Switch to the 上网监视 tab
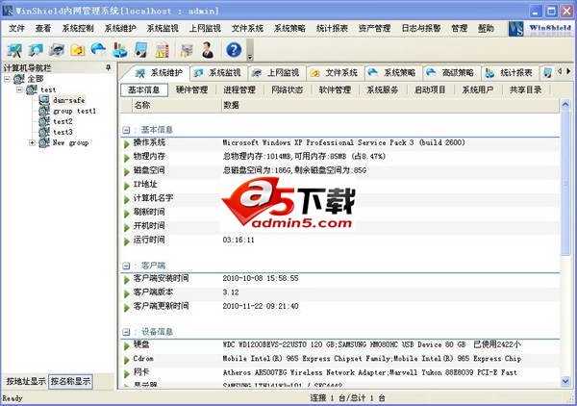Image resolution: width=577 pixels, height=406 pixels. click(277, 73)
